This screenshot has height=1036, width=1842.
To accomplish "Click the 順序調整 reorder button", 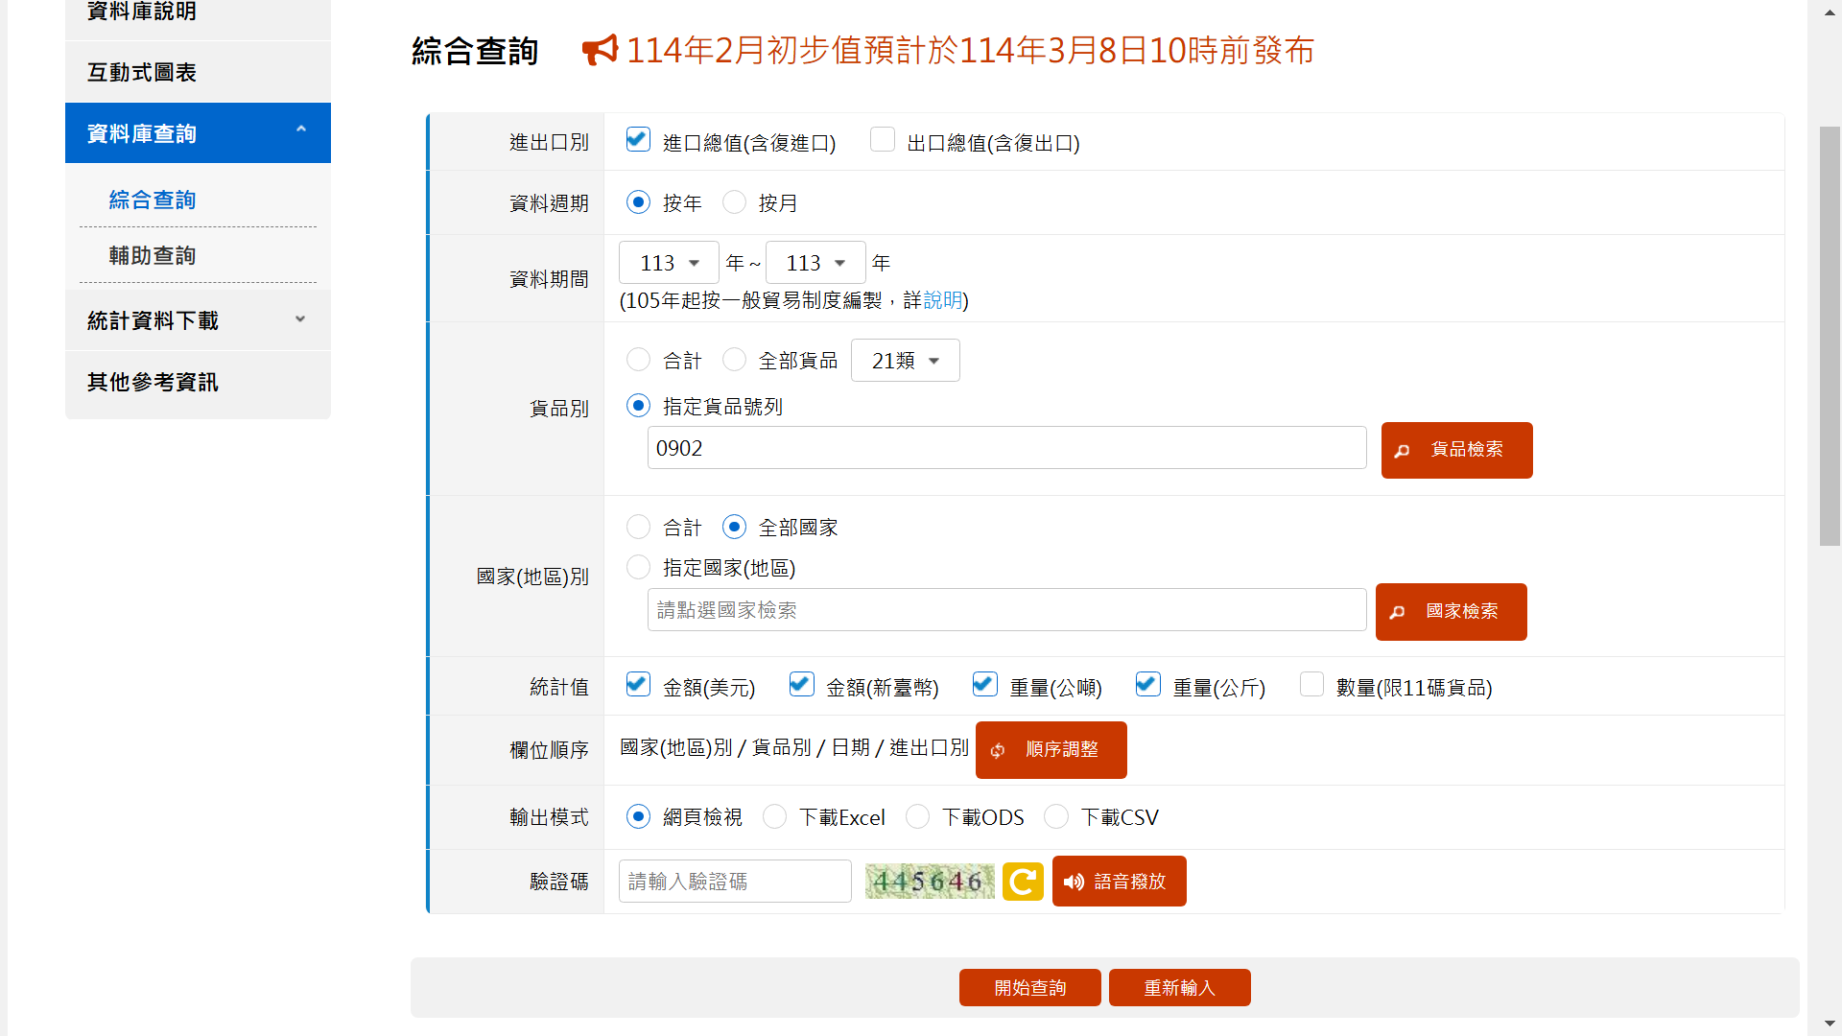I will pyautogui.click(x=1051, y=750).
